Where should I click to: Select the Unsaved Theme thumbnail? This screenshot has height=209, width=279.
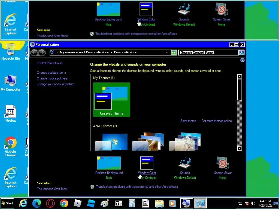click(x=111, y=100)
